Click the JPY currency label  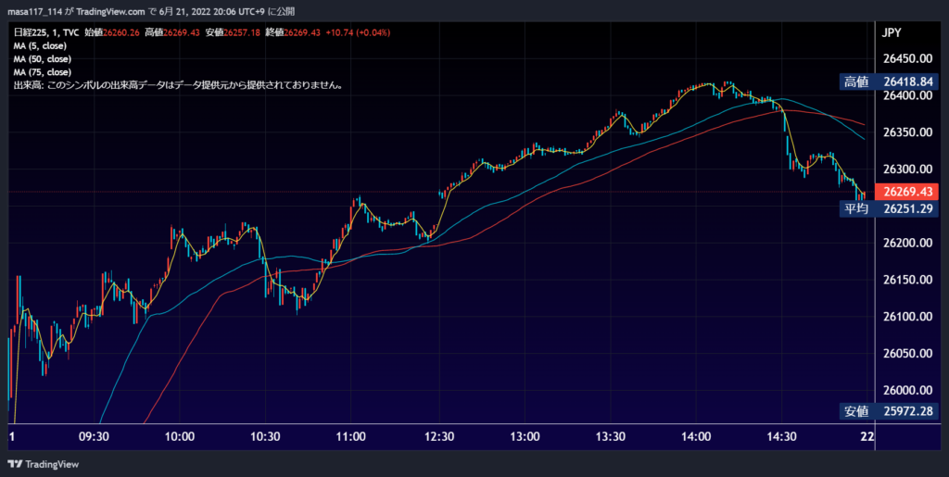[x=892, y=33]
